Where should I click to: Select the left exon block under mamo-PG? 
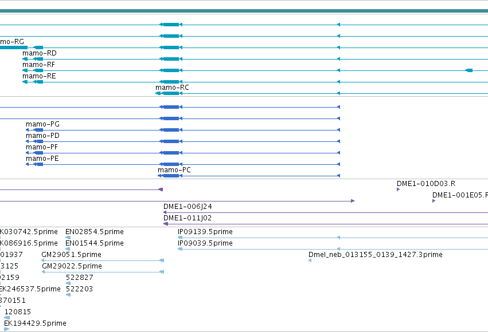click(38, 130)
